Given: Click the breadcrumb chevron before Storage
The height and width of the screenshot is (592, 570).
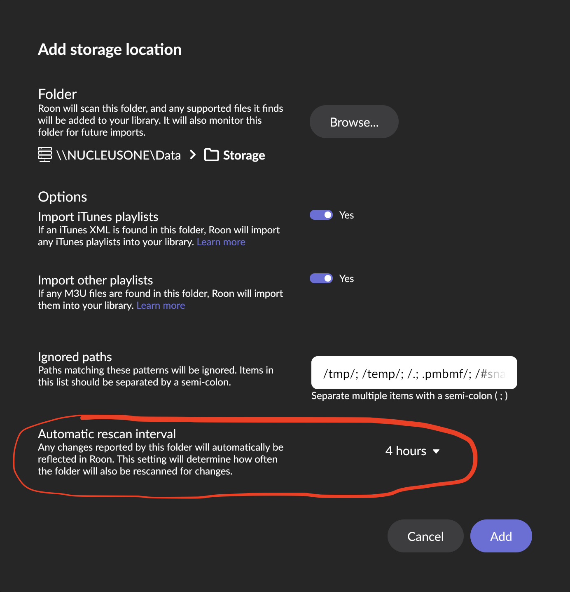Looking at the screenshot, I should [x=193, y=155].
